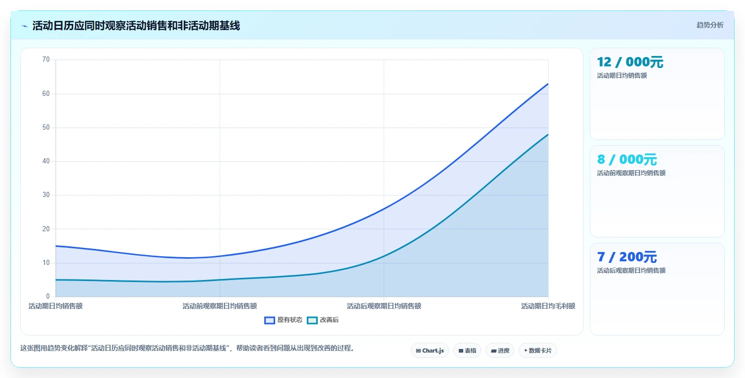Image resolution: width=745 pixels, height=378 pixels.
Task: Click the 活动前观察期日均销售额 card caption
Action: pyautogui.click(x=631, y=173)
